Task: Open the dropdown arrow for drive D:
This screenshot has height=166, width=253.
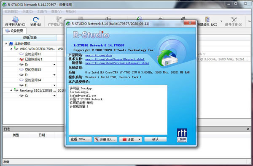Action: pyautogui.click(x=54, y=65)
